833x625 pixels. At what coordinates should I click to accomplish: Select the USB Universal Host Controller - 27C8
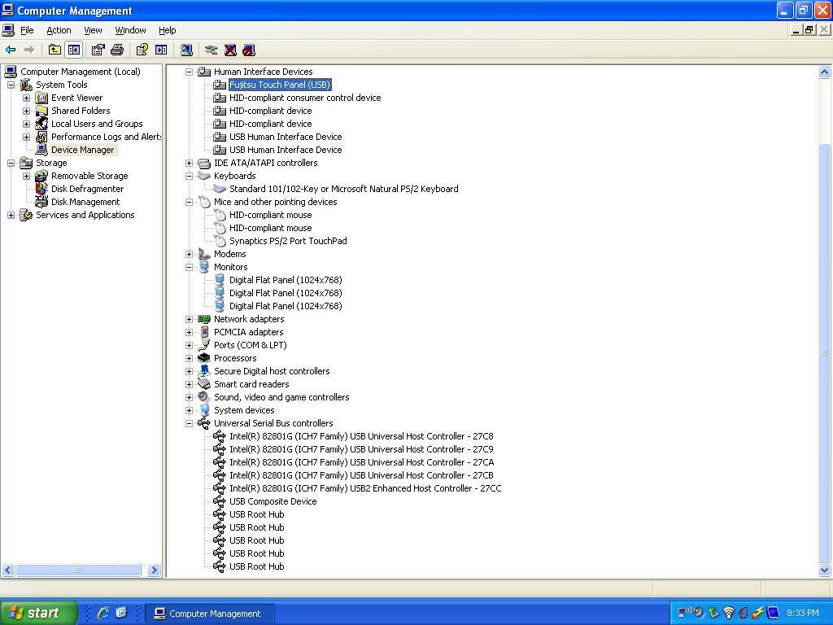click(x=361, y=436)
